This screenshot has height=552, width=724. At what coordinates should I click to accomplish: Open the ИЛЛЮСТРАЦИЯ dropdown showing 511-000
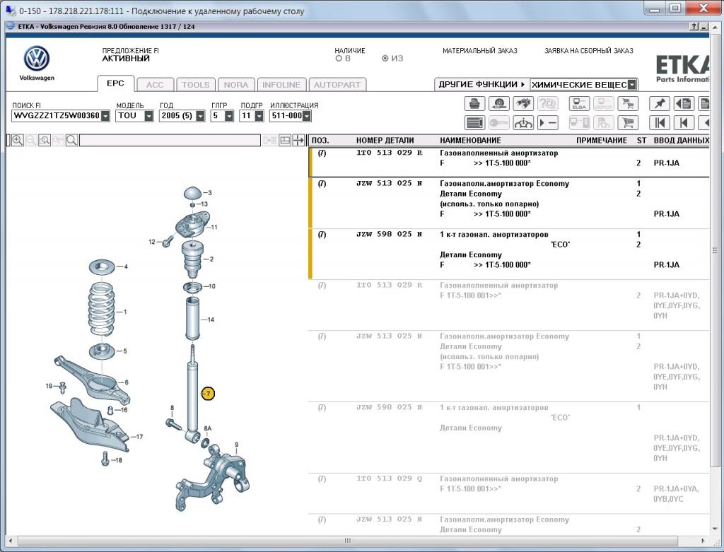click(307, 116)
